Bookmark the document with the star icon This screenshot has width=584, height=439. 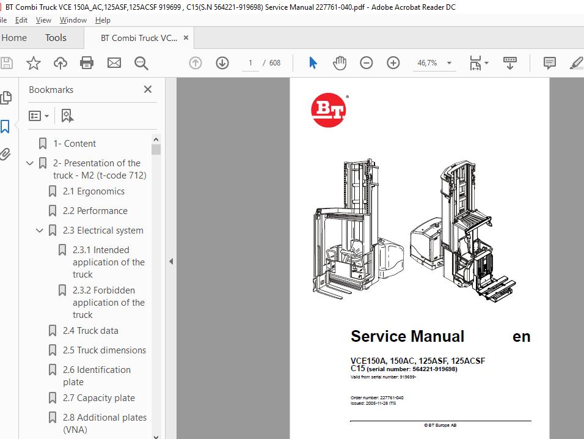tap(33, 63)
